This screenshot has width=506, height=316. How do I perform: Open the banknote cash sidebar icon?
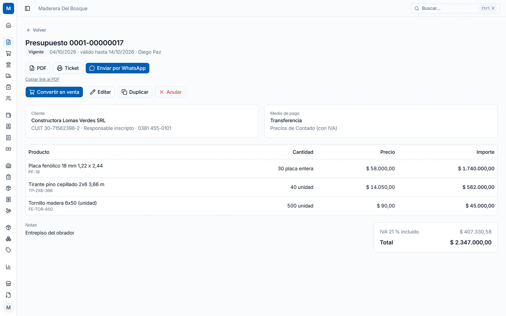(x=9, y=149)
